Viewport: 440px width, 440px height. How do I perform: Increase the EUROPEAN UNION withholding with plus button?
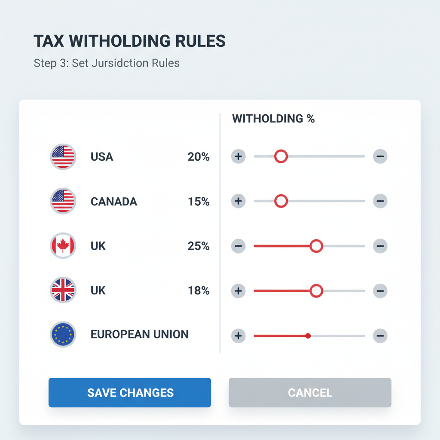pyautogui.click(x=238, y=336)
